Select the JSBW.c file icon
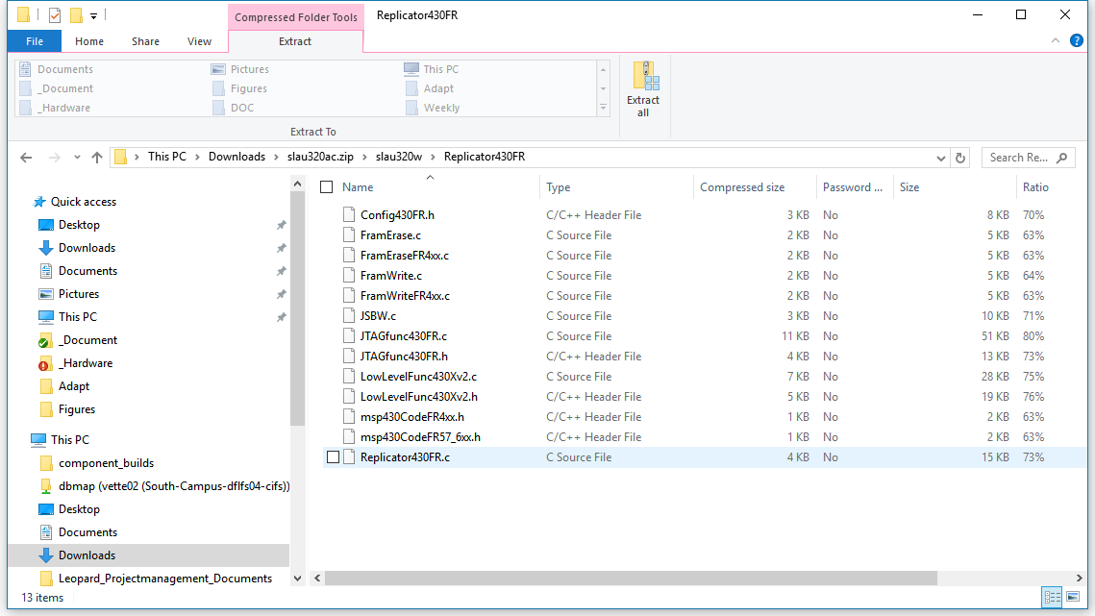 tap(349, 315)
